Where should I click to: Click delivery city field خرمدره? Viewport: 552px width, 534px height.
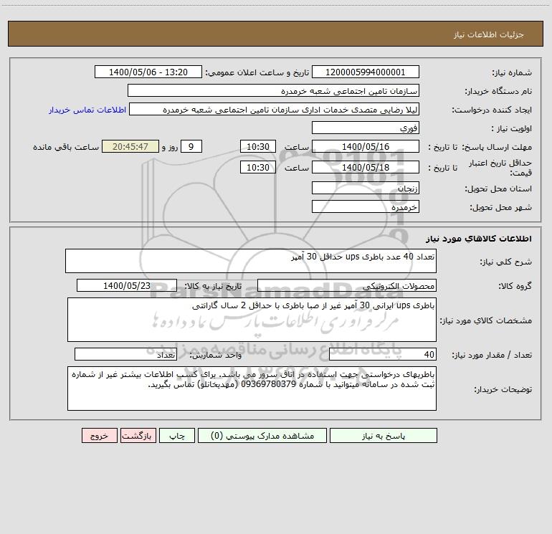tap(366, 206)
